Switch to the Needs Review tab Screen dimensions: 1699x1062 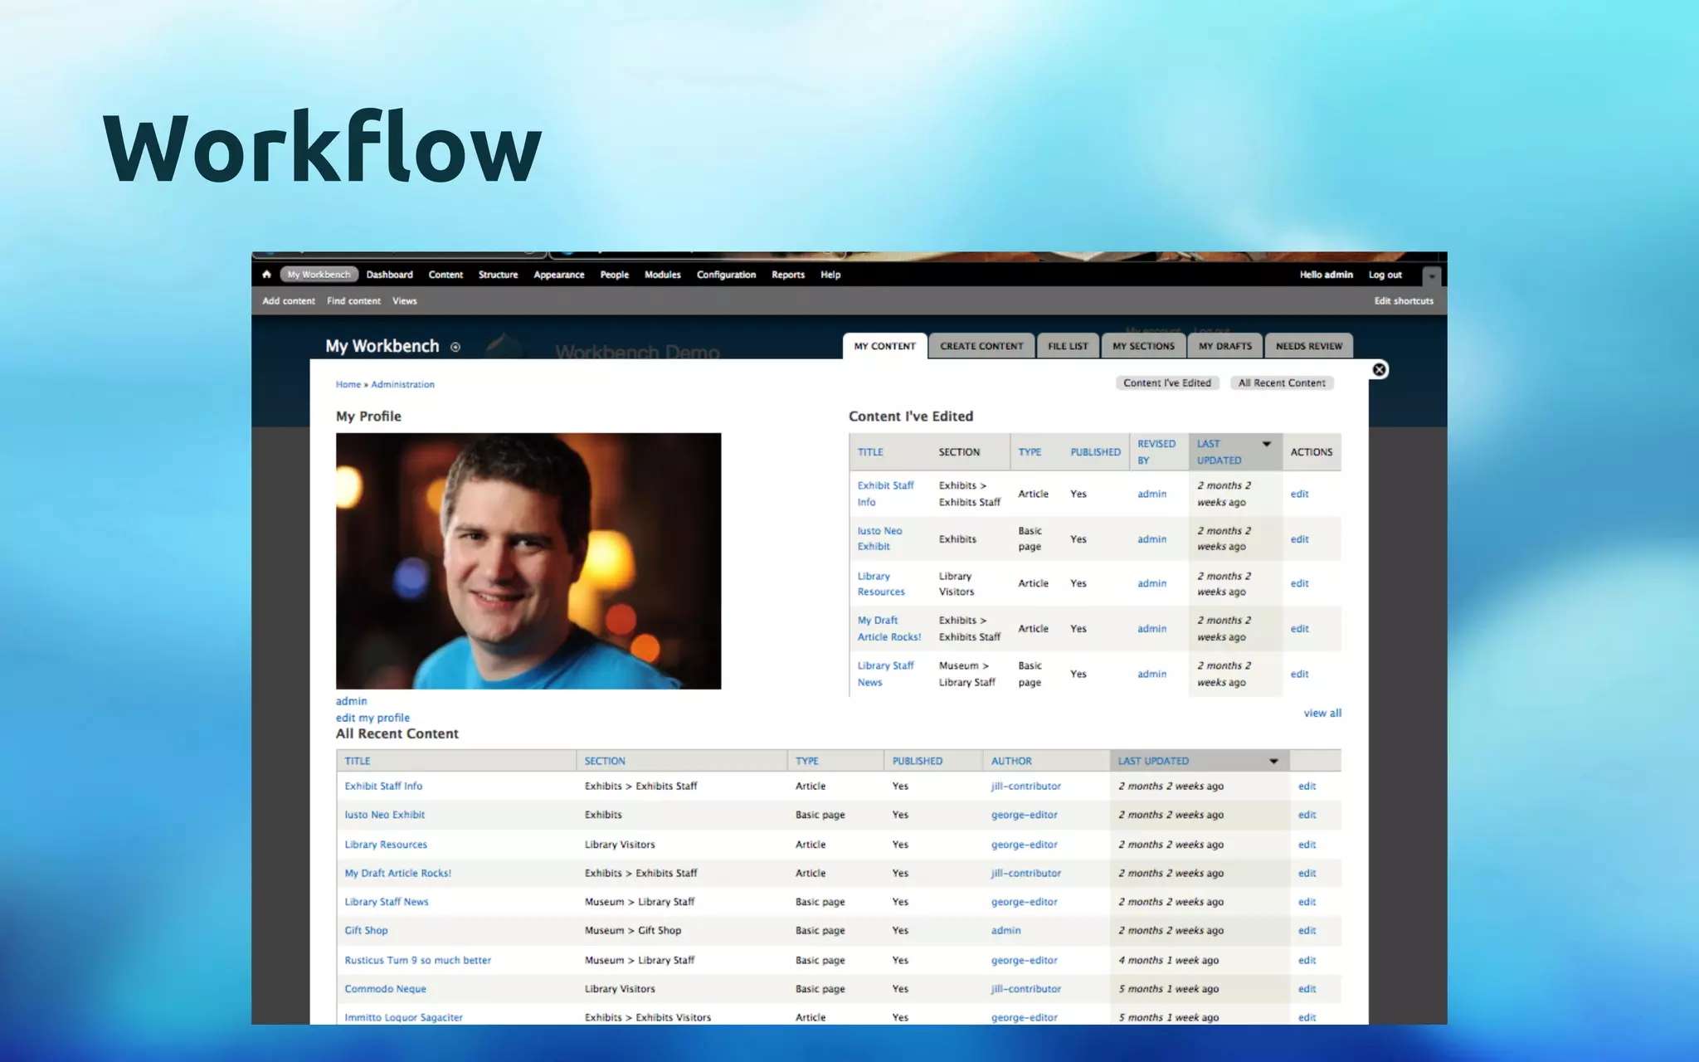[1308, 346]
